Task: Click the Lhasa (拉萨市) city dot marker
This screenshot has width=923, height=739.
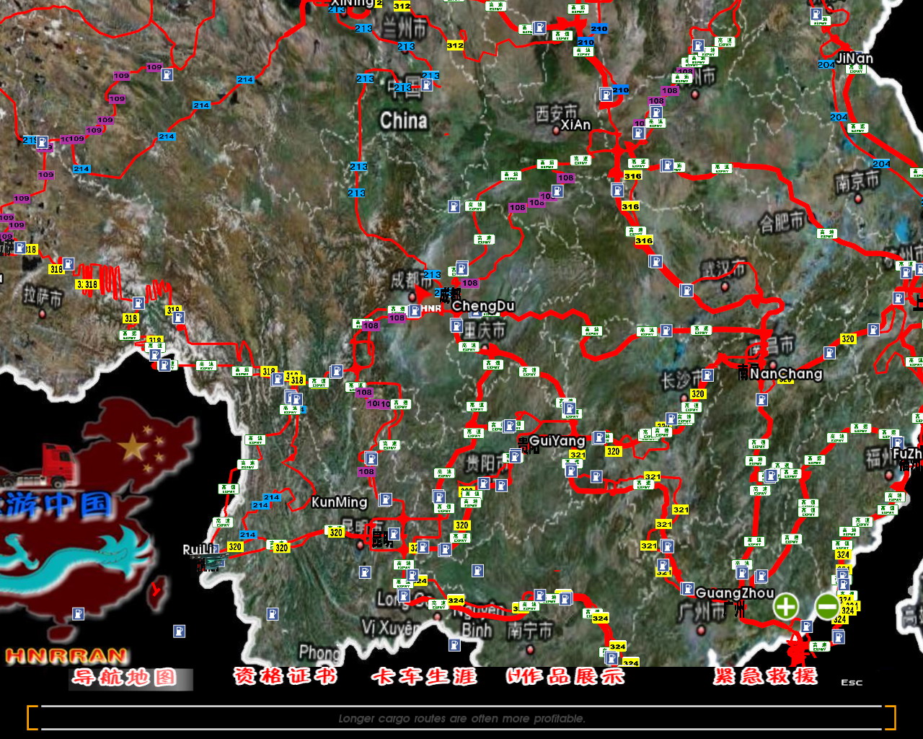Action: click(42, 313)
